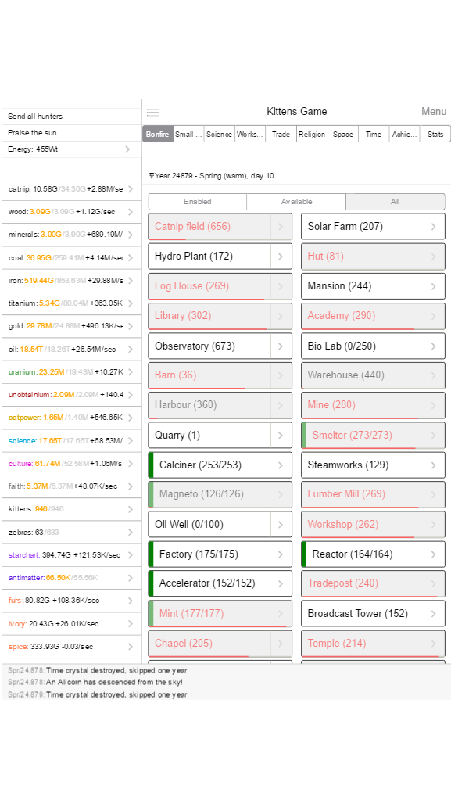Build a Hydro Plant (172)
The height and width of the screenshot is (800, 451).
coord(209,257)
